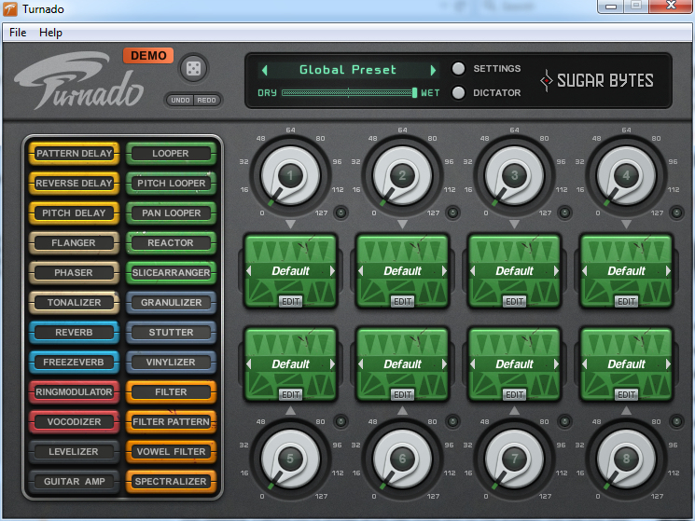The image size is (695, 521).
Task: Toggle the small LED above knob 6
Action: click(x=452, y=421)
